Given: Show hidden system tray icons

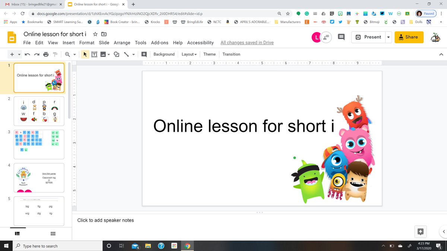Looking at the screenshot, I should click(x=383, y=246).
